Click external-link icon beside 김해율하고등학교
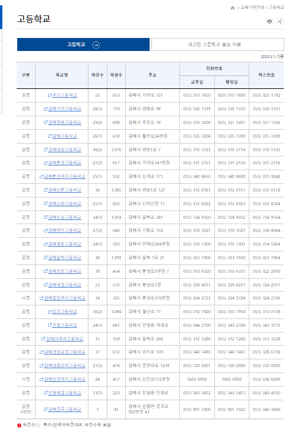Screen dimensions: 301x440 coord(46,257)
